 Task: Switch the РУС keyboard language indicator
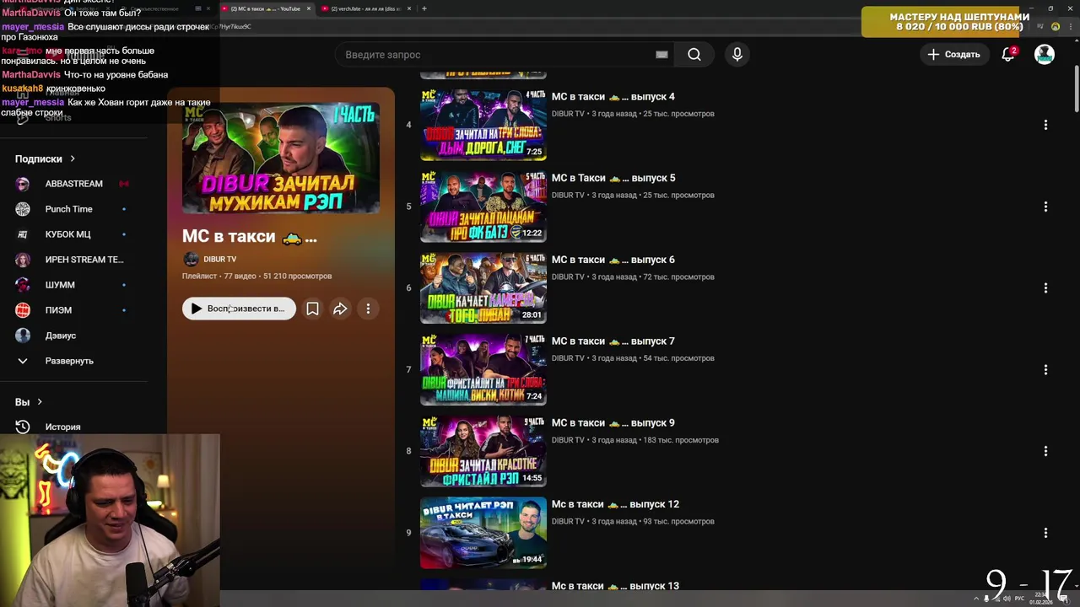tap(1018, 599)
